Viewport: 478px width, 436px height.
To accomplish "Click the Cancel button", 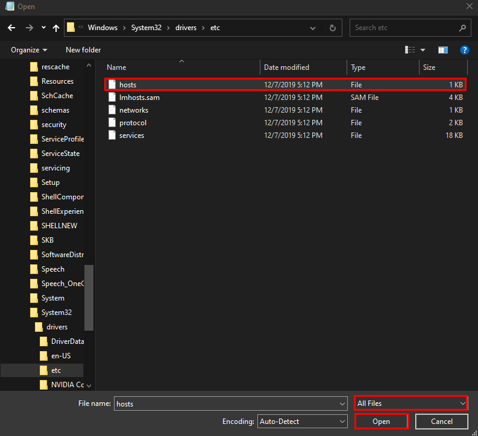I will click(x=441, y=422).
